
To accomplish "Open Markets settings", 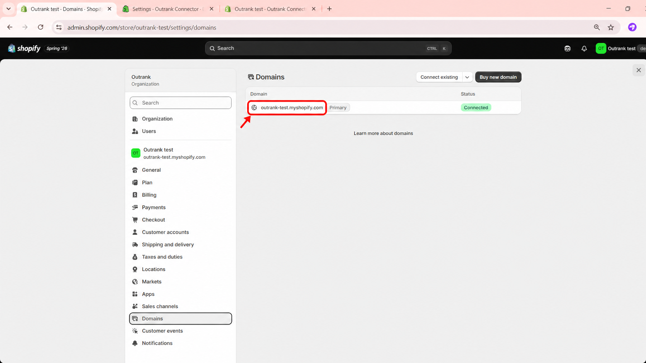I will (x=180, y=282).
